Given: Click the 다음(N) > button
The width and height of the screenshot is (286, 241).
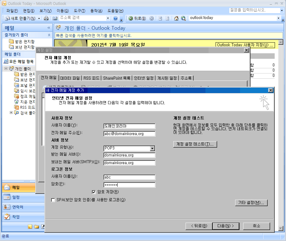Looking at the screenshot, I should tap(226, 226).
